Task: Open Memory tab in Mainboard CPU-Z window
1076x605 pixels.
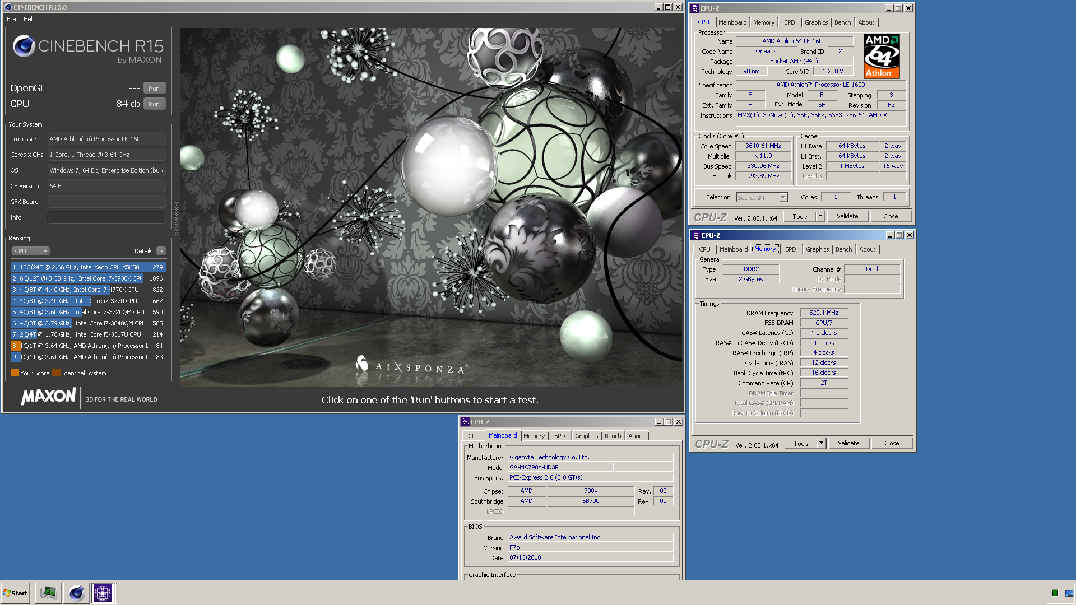Action: click(x=534, y=436)
